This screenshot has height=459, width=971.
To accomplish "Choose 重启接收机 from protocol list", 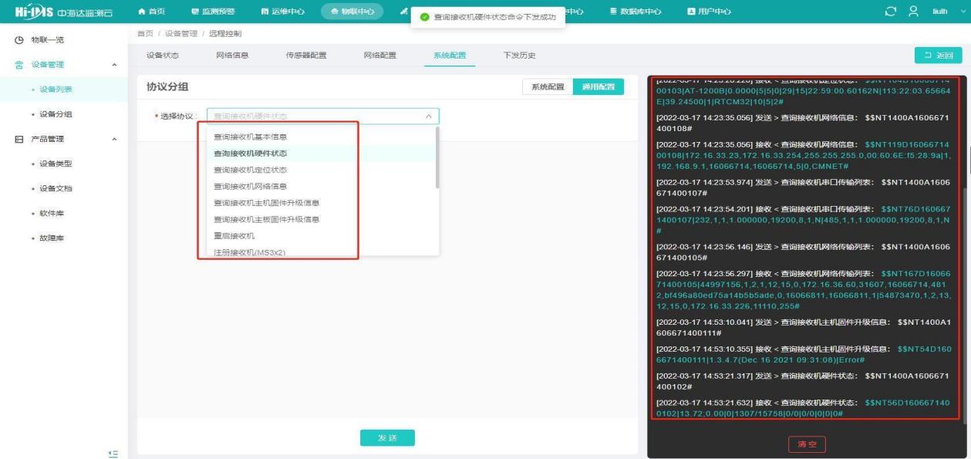I will pos(234,236).
